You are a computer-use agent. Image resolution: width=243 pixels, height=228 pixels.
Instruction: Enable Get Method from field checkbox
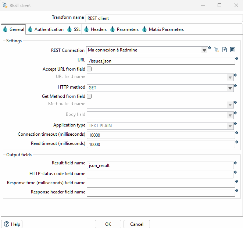pyautogui.click(x=89, y=96)
